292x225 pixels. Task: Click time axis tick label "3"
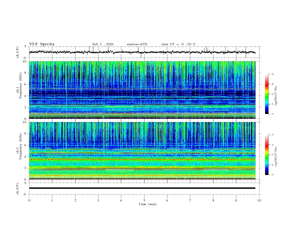[98, 200]
